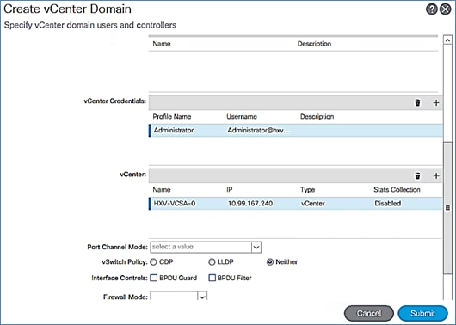
Task: Click Name header in top table
Action: [x=162, y=44]
